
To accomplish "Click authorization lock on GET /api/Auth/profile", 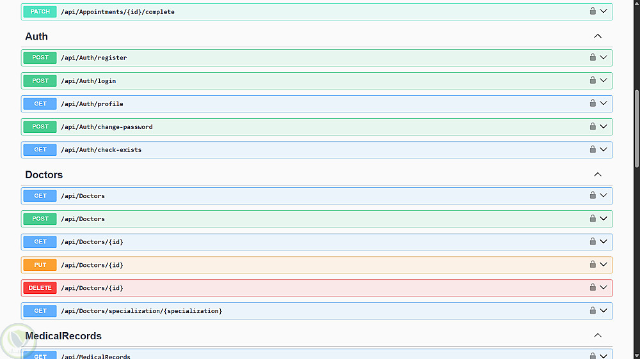I will (593, 103).
